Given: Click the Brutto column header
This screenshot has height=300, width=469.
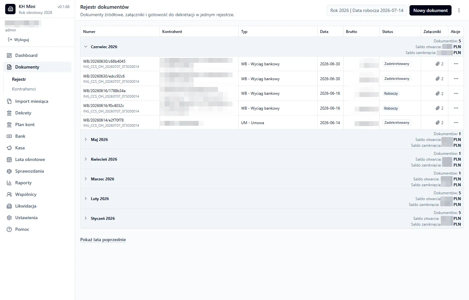Looking at the screenshot, I should [x=351, y=32].
